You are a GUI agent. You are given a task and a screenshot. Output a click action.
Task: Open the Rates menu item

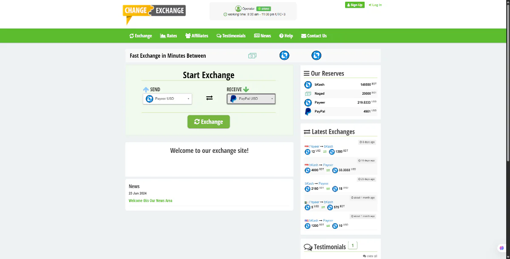(169, 36)
